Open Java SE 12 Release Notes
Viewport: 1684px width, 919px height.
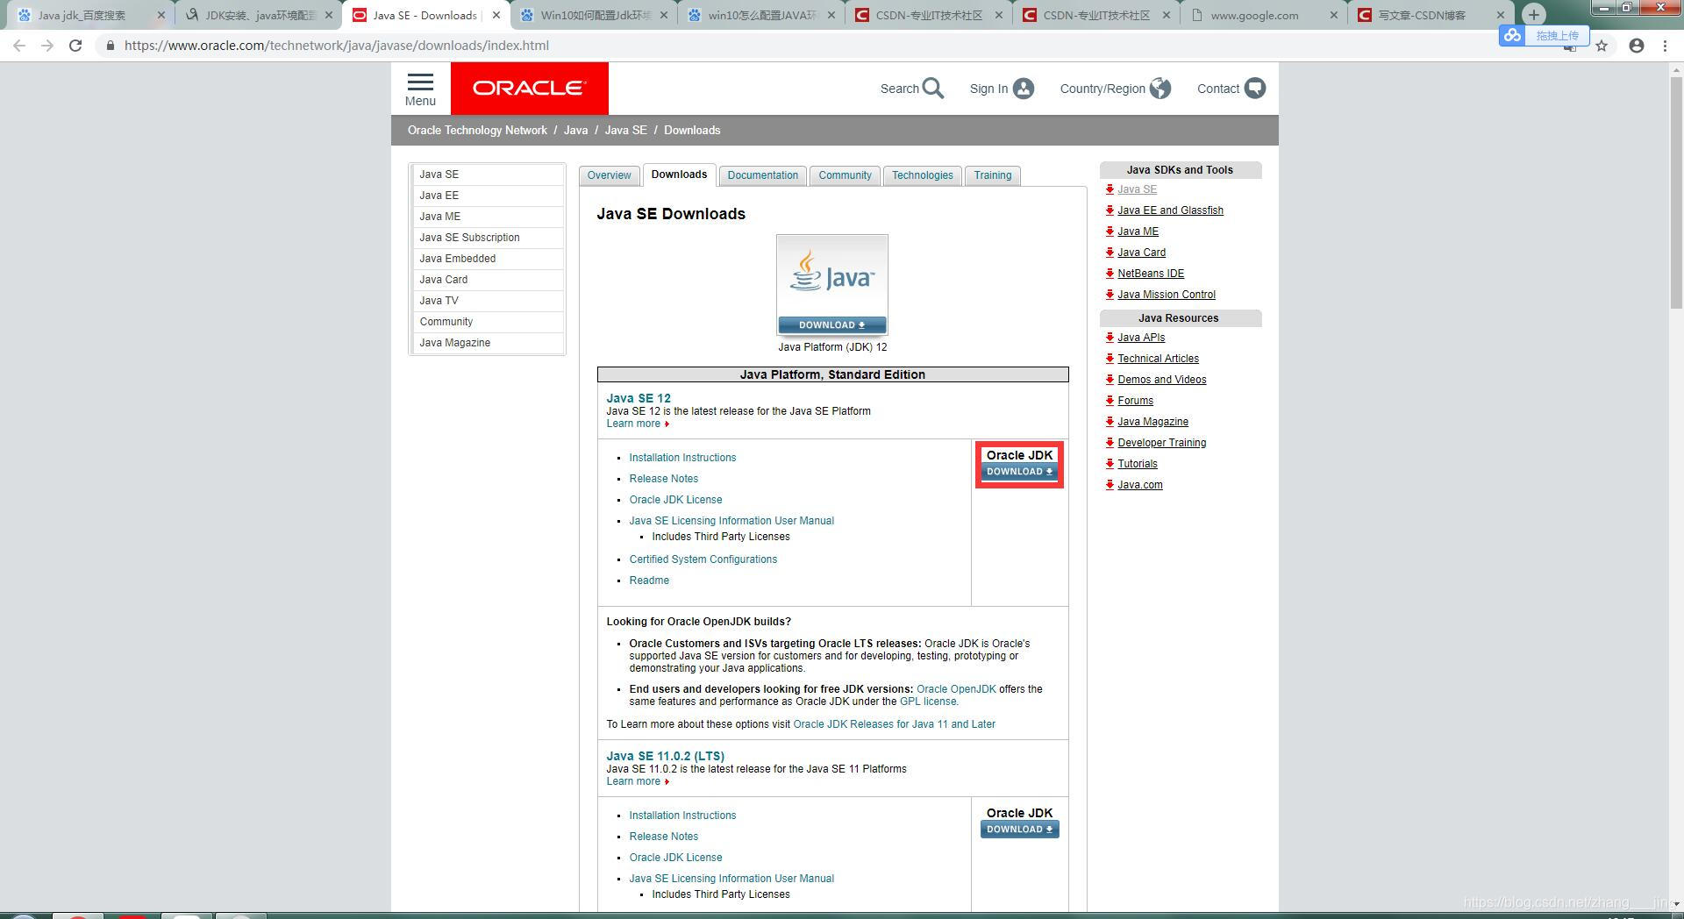664,479
